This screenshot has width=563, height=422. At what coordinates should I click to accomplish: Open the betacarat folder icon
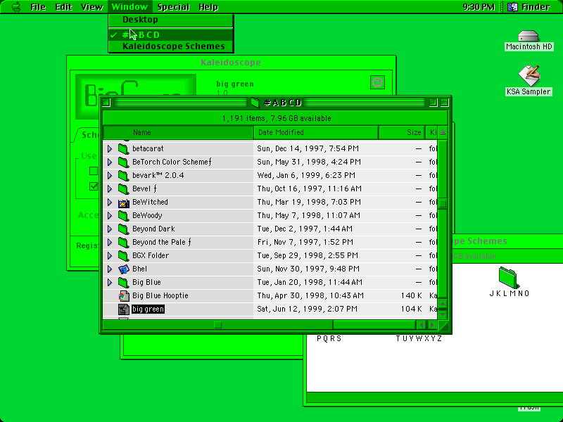[124, 148]
